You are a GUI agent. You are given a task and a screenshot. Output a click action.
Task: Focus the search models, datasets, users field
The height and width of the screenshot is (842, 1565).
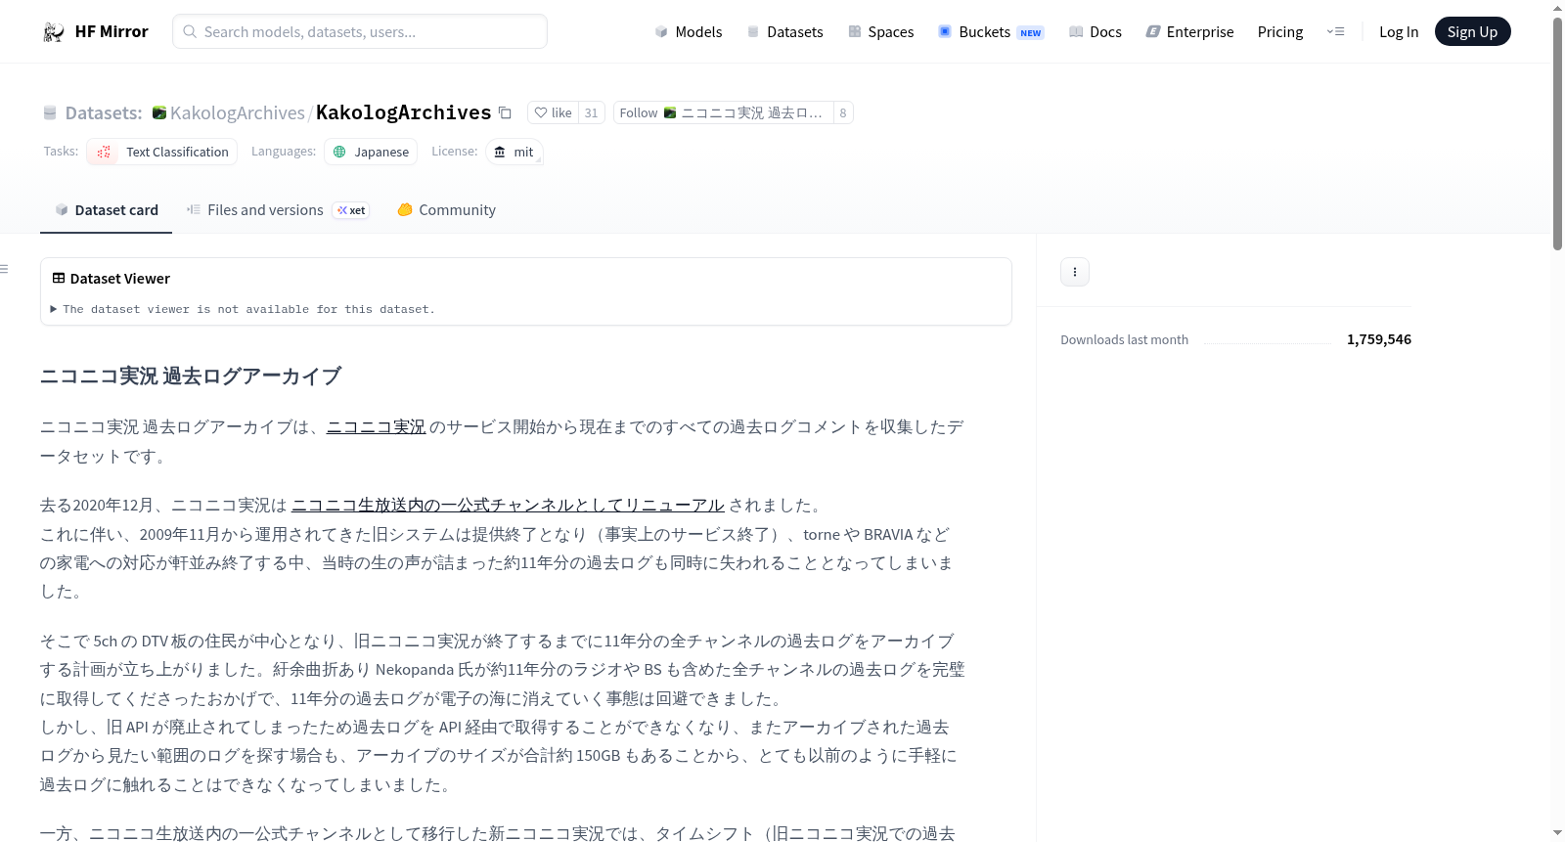[x=360, y=31]
